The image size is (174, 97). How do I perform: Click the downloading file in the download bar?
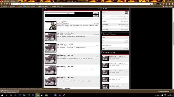(10, 92)
